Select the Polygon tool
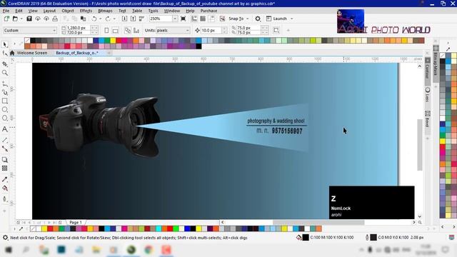This screenshot has width=457, height=257. click(5, 118)
